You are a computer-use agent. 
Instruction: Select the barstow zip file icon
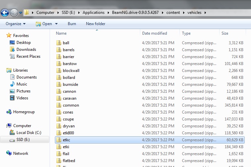click(59, 64)
